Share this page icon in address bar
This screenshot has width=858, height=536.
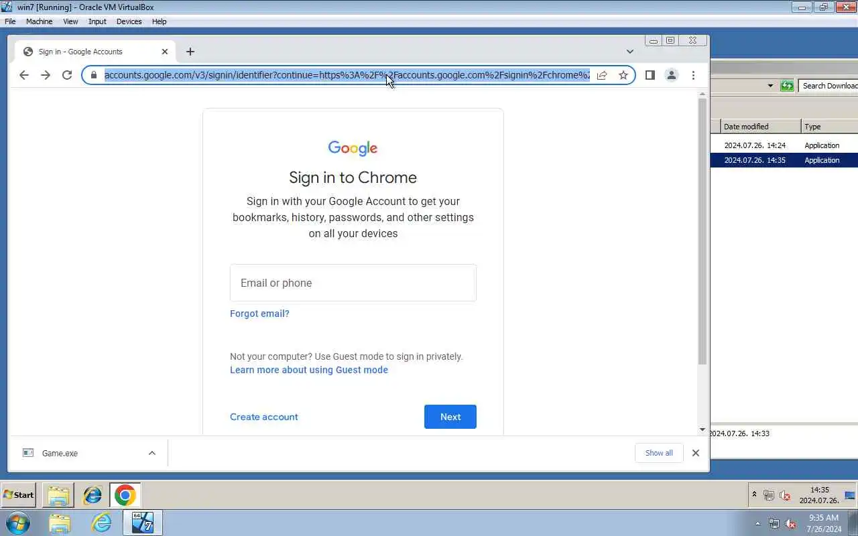click(602, 75)
